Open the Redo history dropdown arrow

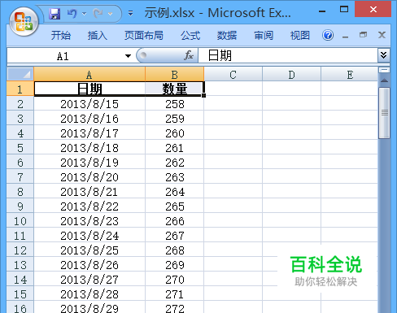click(x=110, y=14)
